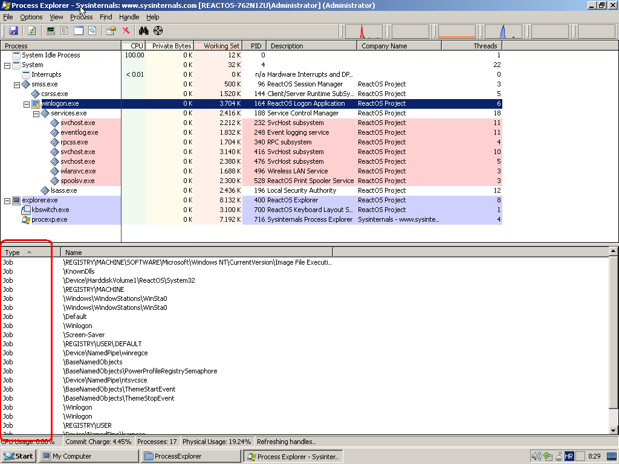
Task: Open the View menu
Action: pyautogui.click(x=56, y=17)
